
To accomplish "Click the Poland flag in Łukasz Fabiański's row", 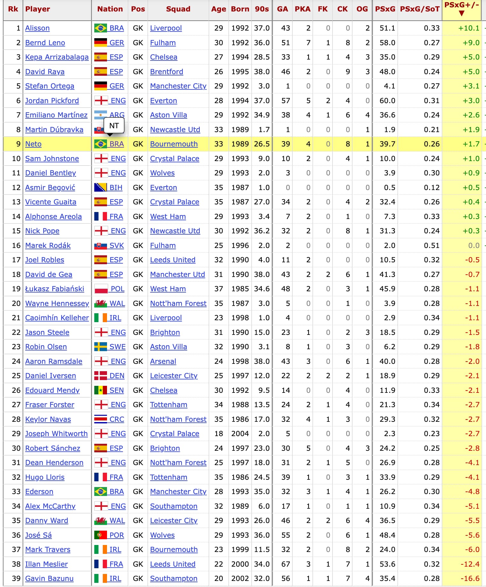I will [101, 289].
